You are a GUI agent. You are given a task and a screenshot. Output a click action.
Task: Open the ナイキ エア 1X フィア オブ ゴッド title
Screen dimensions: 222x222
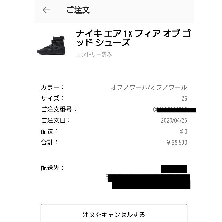click(133, 38)
